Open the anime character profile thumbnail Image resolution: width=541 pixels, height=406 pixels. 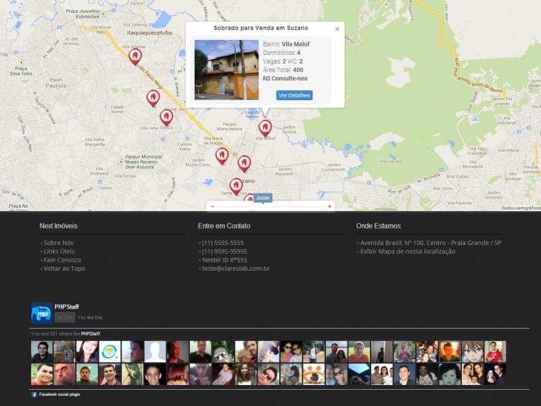tap(472, 352)
